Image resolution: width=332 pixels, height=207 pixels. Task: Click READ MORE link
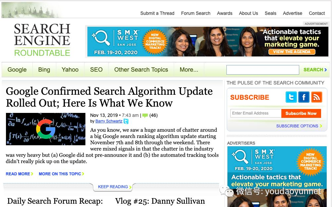(x=19, y=174)
